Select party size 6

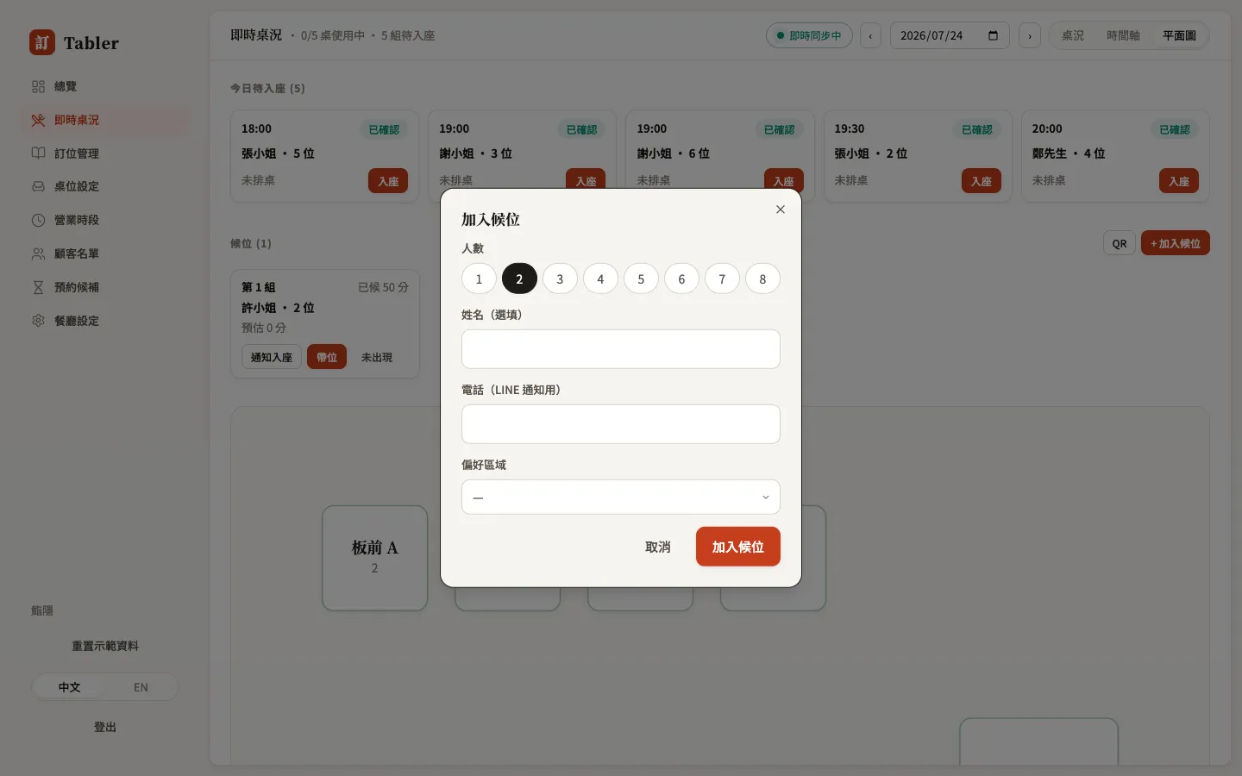[x=681, y=278]
